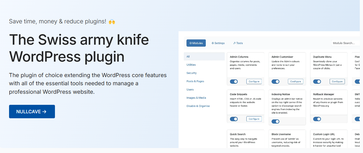Click the raised hands emoji icon
This screenshot has height=153, width=363.
click(112, 22)
